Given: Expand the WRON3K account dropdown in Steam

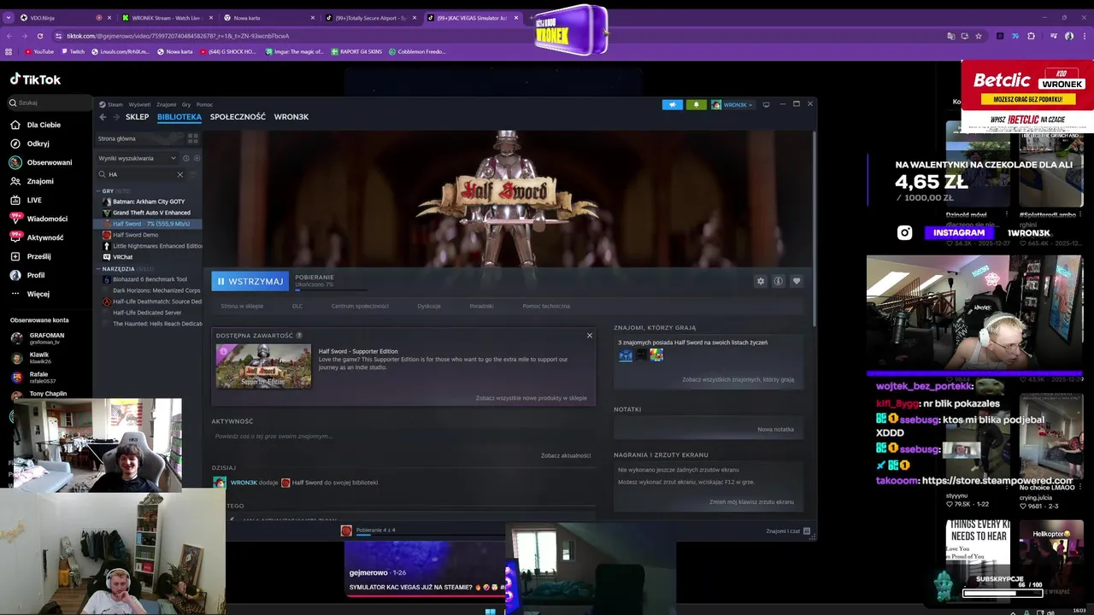Looking at the screenshot, I should 732,104.
